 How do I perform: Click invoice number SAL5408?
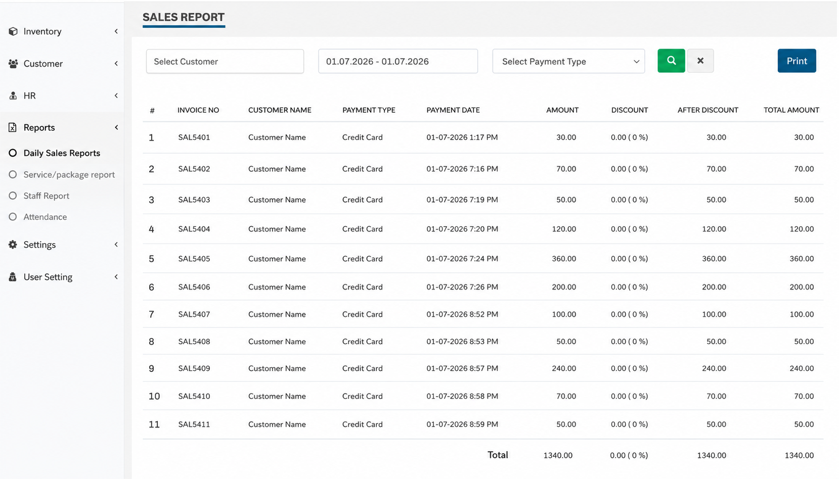(x=194, y=342)
